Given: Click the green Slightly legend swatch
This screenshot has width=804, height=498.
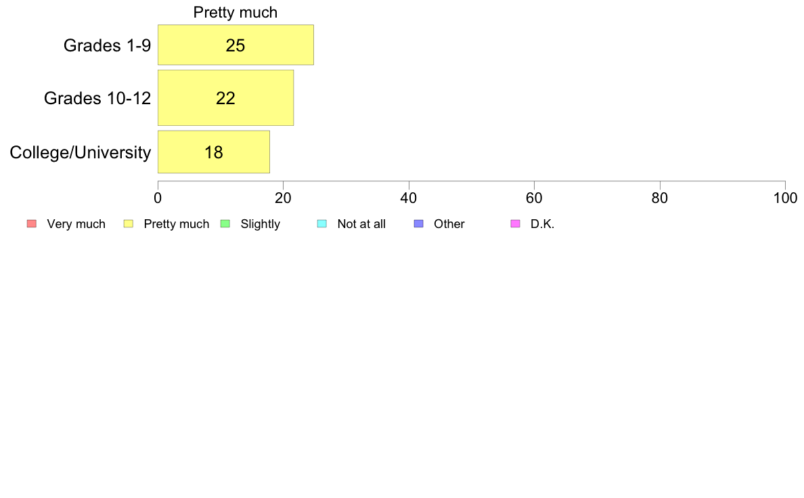Looking at the screenshot, I should pos(225,223).
